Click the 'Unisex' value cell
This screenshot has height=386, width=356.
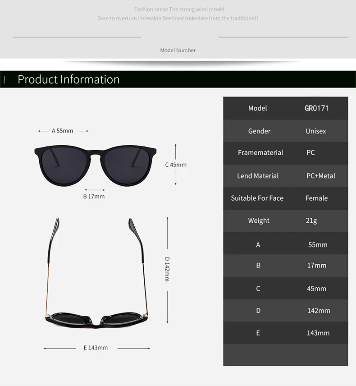tap(315, 131)
